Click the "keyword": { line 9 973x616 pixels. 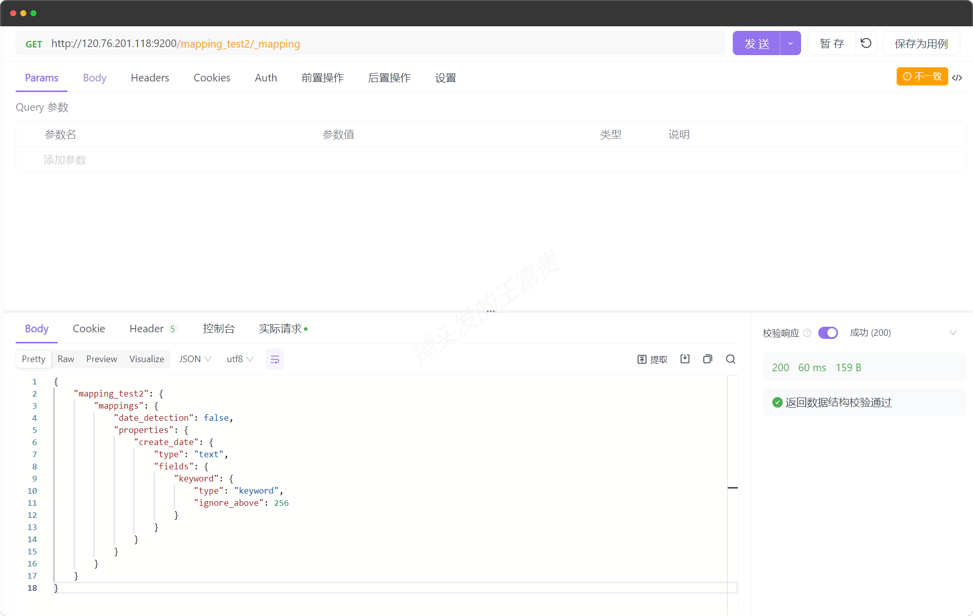coord(203,478)
